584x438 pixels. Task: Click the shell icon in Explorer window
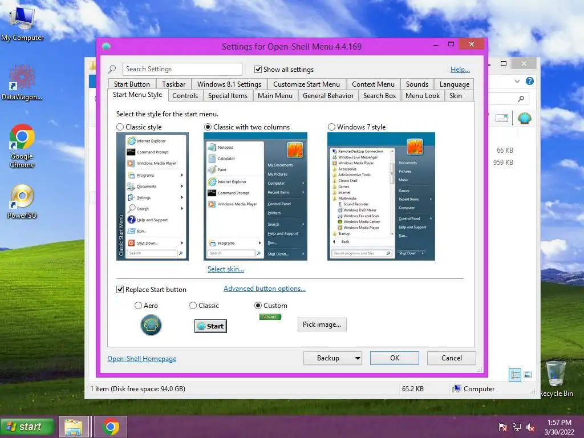[525, 119]
